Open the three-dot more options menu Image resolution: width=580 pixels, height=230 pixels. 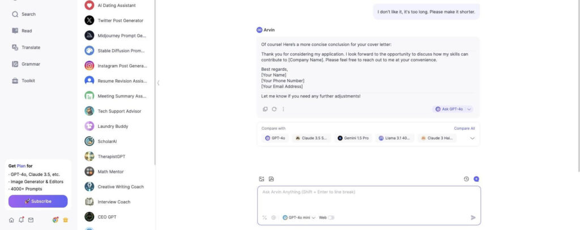point(283,109)
